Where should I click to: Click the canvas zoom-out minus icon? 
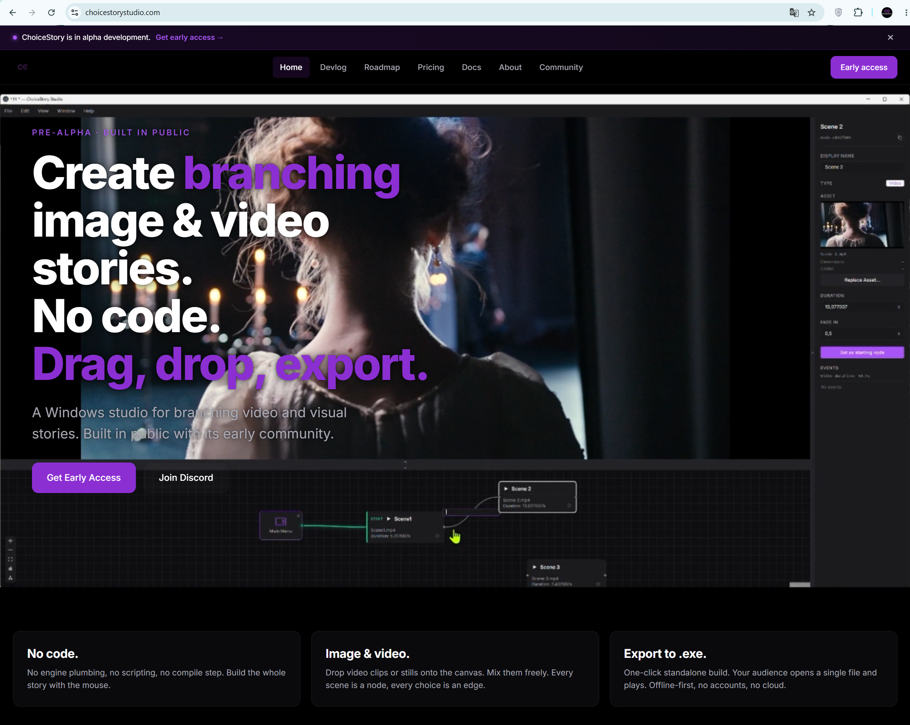(10, 550)
